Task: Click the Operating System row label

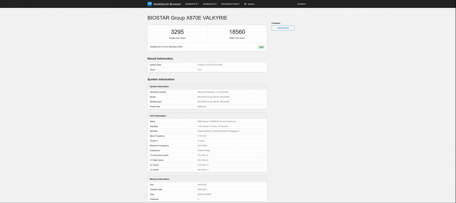Action: pos(158,92)
